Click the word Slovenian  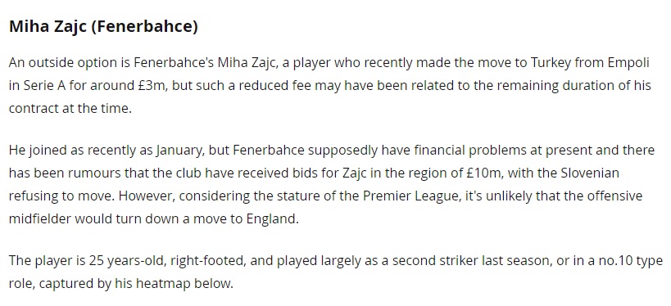click(x=589, y=173)
